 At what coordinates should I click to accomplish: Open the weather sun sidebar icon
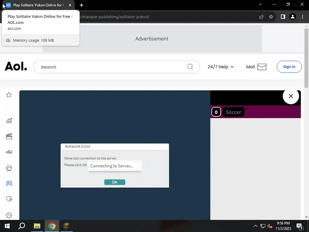[x=9, y=215]
